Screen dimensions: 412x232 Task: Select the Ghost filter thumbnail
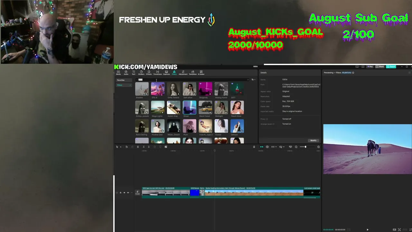pos(189,107)
